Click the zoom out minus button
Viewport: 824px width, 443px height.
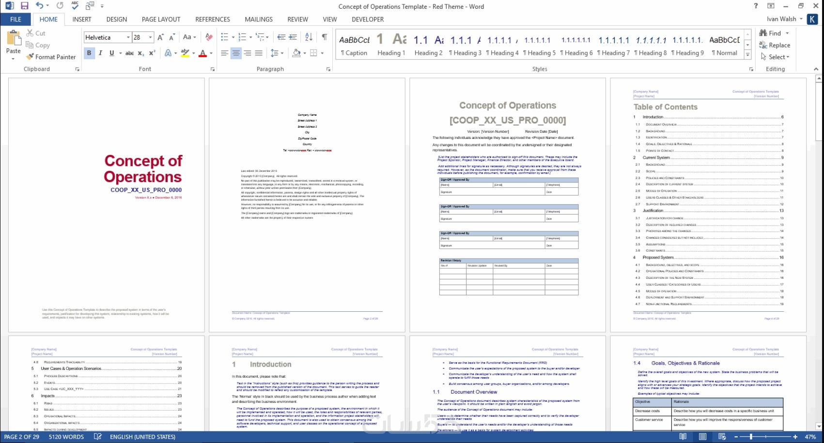pyautogui.click(x=736, y=437)
